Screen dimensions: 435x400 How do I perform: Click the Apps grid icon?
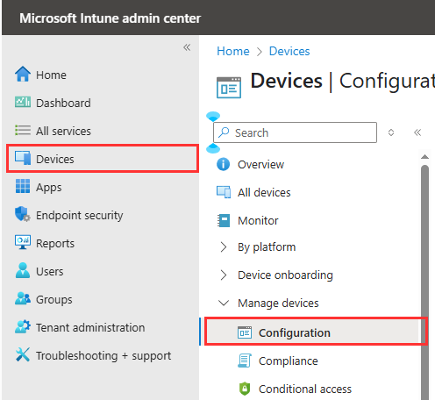coord(23,186)
